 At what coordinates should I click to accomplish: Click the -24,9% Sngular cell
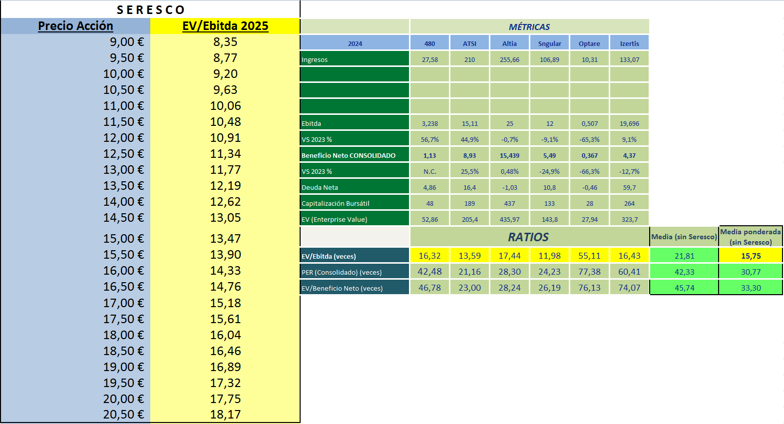point(549,171)
